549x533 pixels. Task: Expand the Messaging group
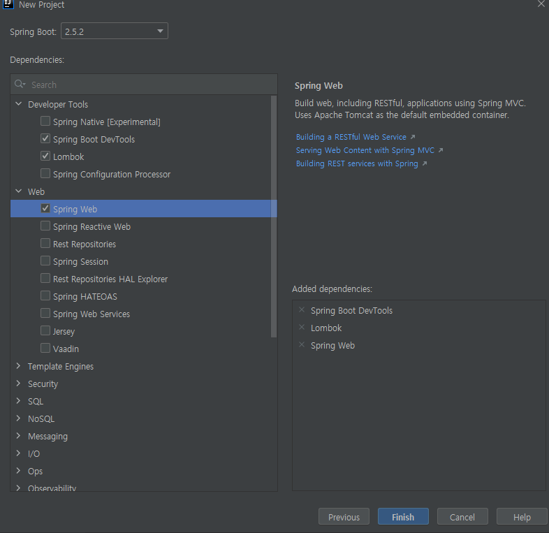pyautogui.click(x=19, y=436)
